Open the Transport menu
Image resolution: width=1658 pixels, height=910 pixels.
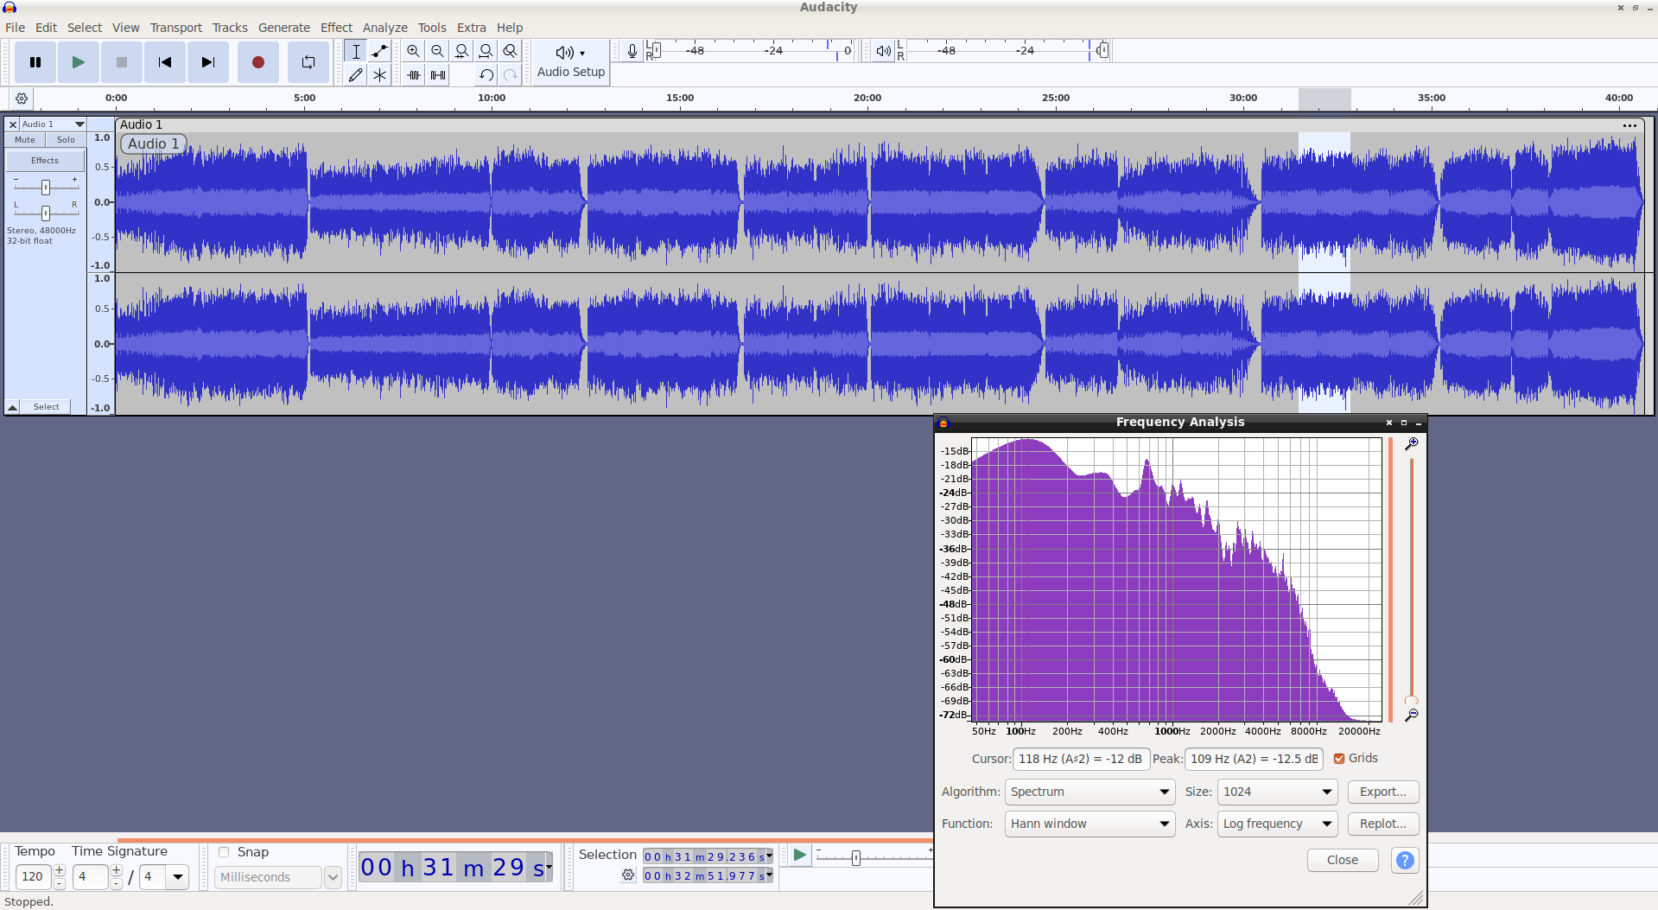tap(176, 28)
